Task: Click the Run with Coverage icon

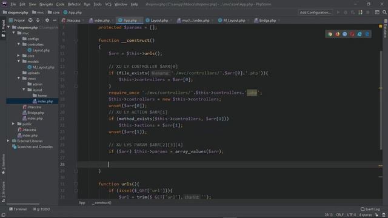Action: pyautogui.click(x=353, y=12)
